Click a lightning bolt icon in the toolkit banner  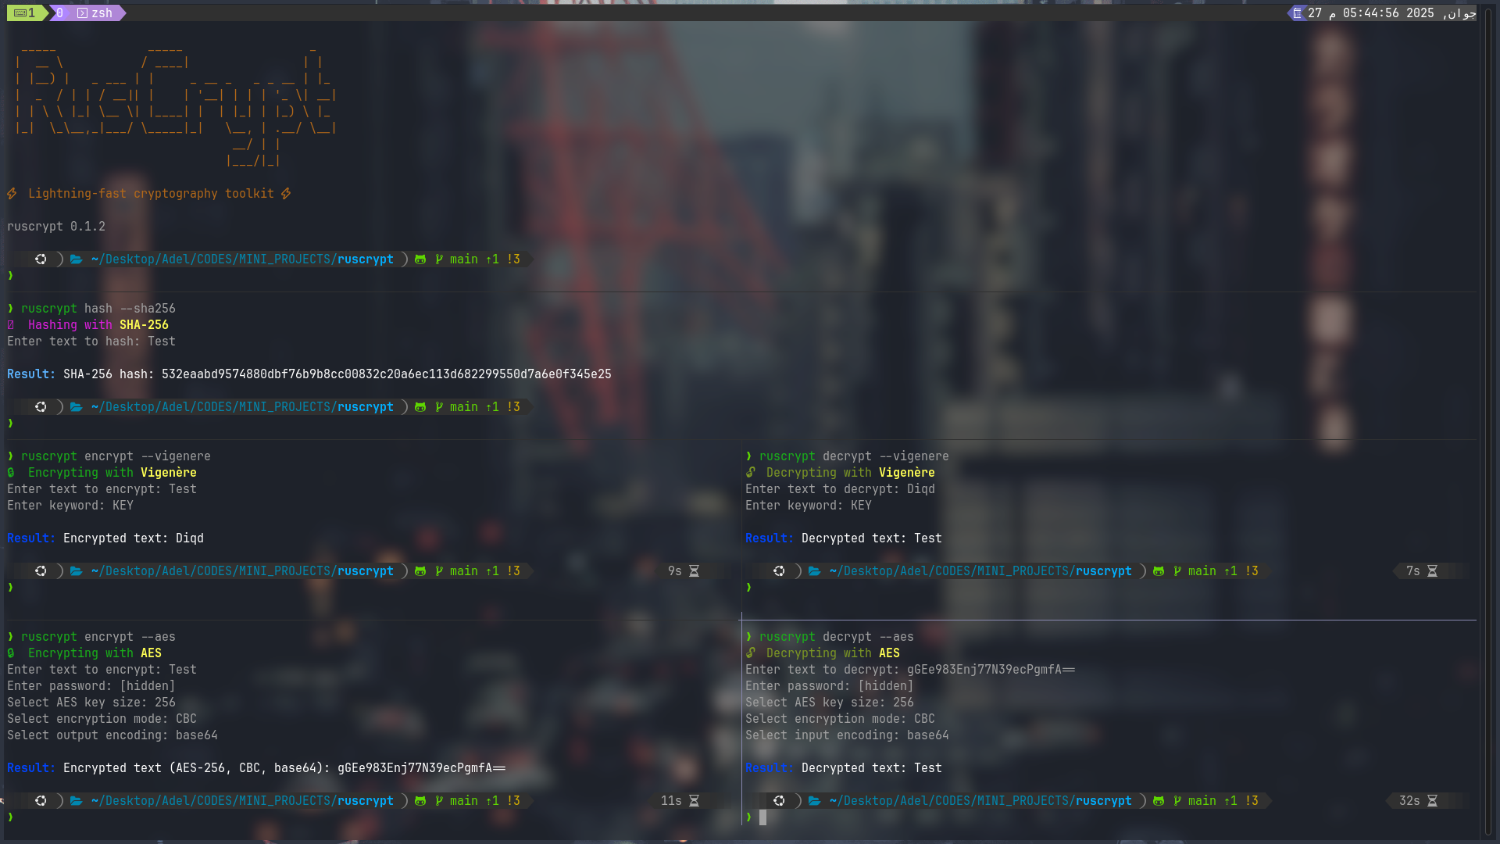tap(11, 193)
